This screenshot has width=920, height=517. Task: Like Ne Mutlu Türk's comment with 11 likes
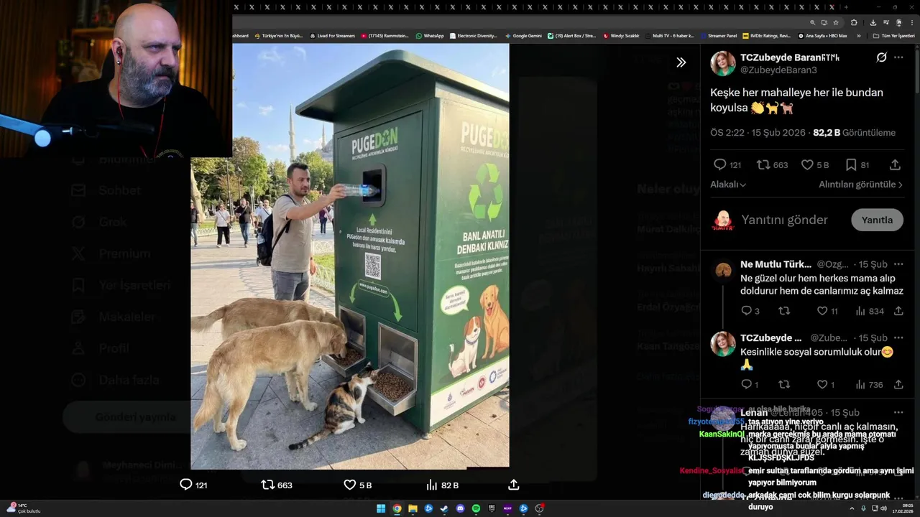pos(822,311)
